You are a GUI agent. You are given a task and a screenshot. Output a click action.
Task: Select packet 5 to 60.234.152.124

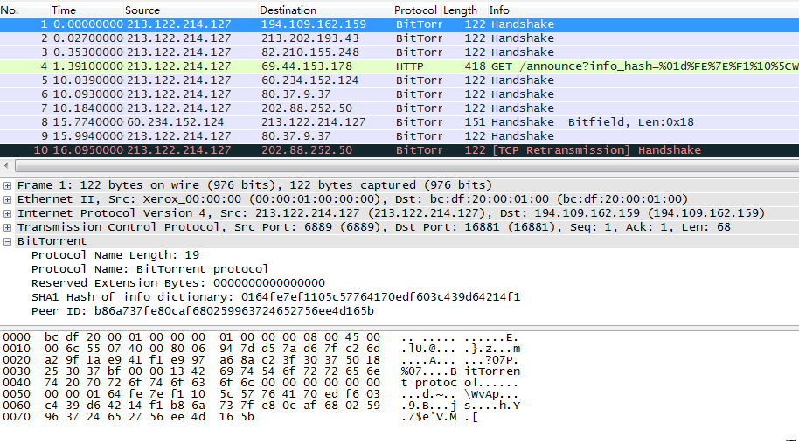399,80
